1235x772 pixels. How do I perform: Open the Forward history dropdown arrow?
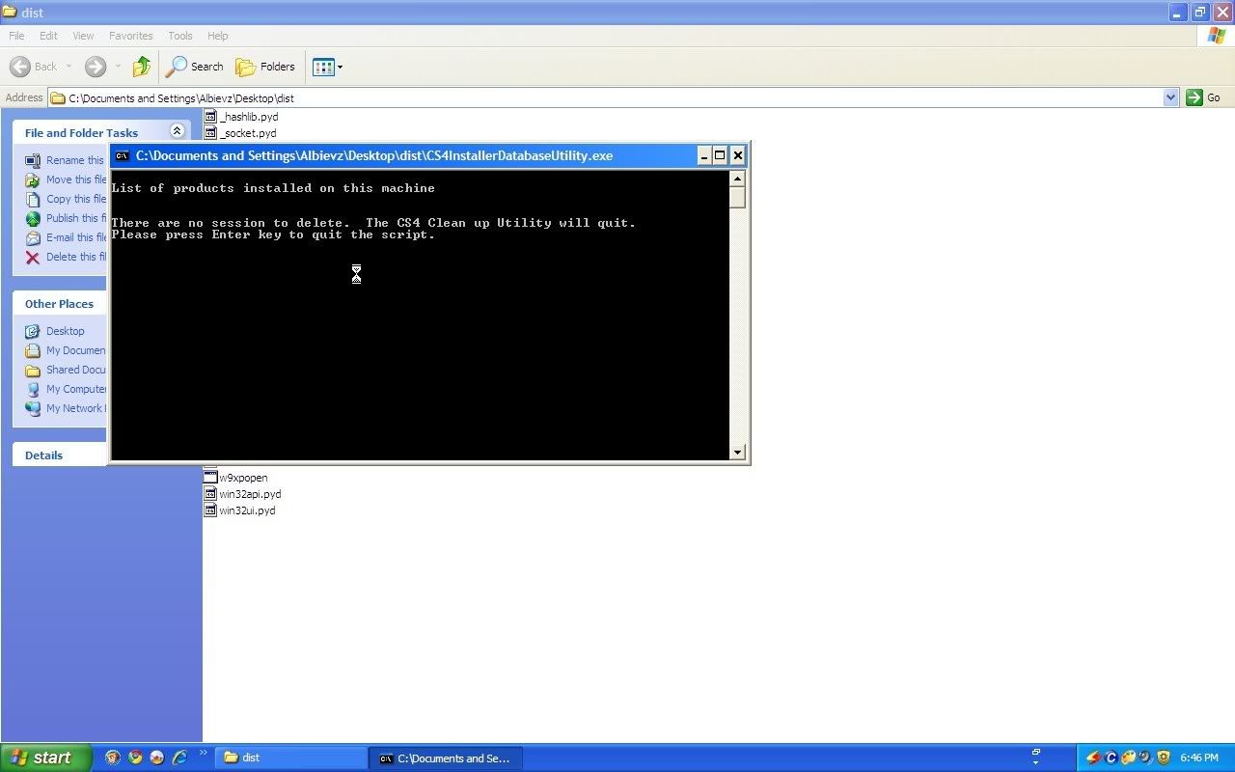click(118, 67)
